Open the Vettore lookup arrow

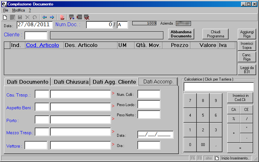[x=113, y=144]
